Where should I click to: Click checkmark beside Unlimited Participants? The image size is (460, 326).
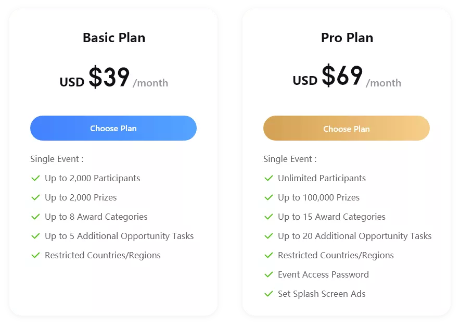(x=269, y=178)
